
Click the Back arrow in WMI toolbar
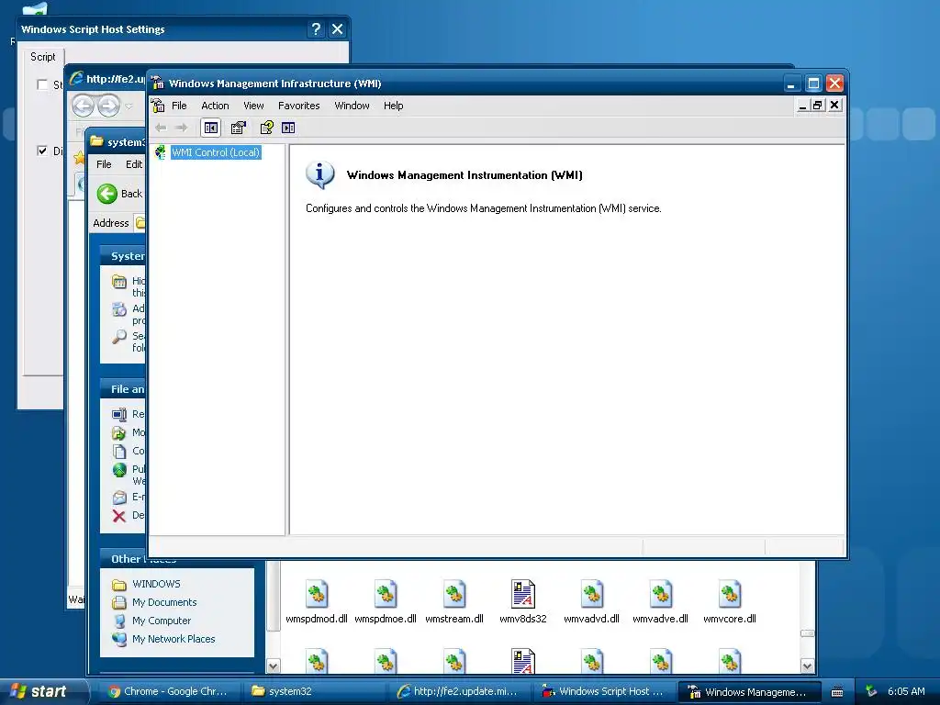[x=161, y=128]
